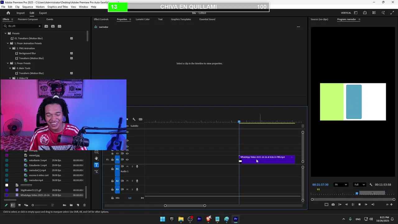This screenshot has width=398, height=224.
Task: Collapse the 1. Finzar Animation Presets folder
Action: [x=8, y=43]
